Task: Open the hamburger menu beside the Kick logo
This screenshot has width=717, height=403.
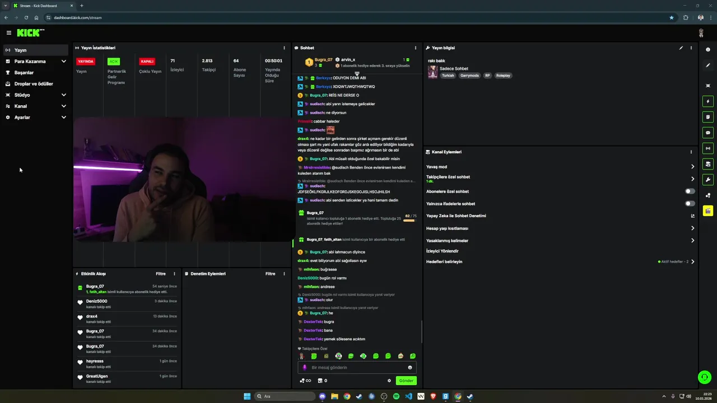Action: [x=8, y=33]
